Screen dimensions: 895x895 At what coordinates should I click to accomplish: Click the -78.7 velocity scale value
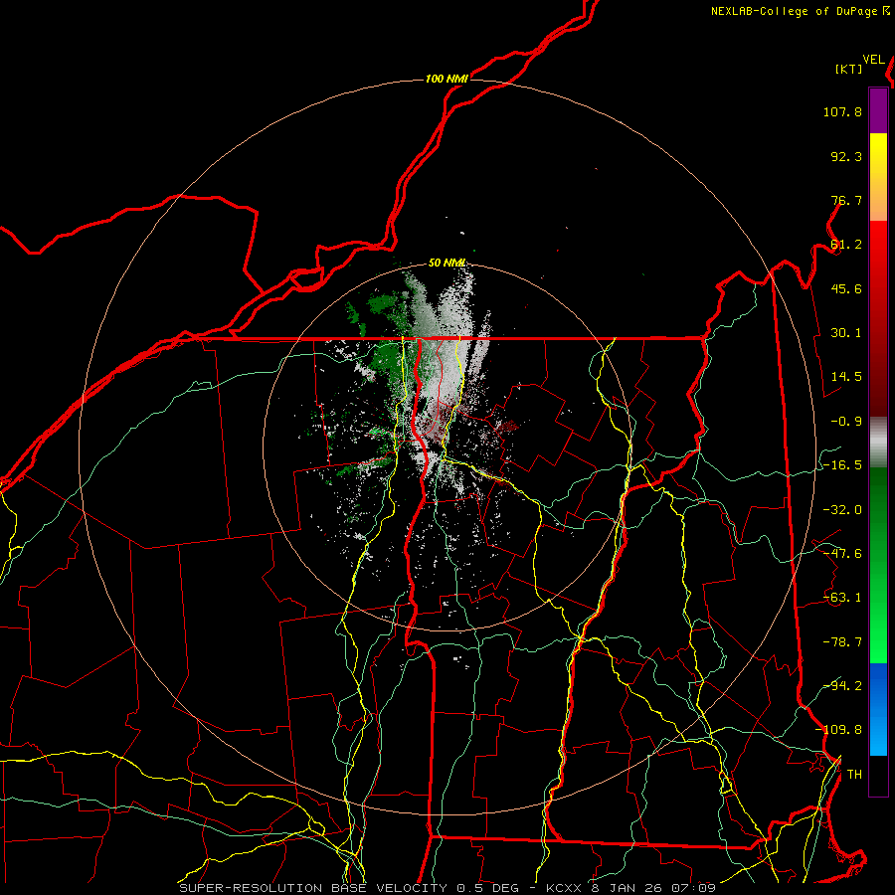pos(842,642)
